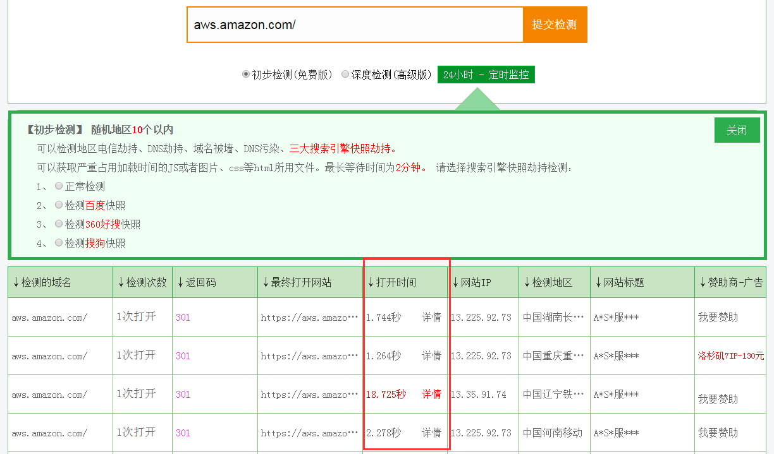Viewport: 774px width, 454px height.
Task: Click 中国辽宁铁 region cell
Action: [x=553, y=394]
